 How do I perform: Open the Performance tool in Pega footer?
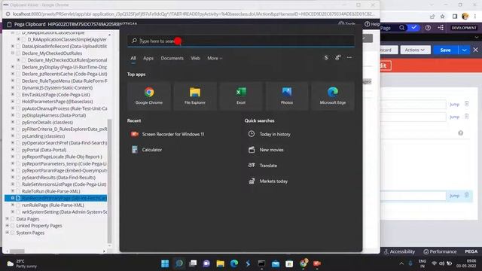pos(440,251)
